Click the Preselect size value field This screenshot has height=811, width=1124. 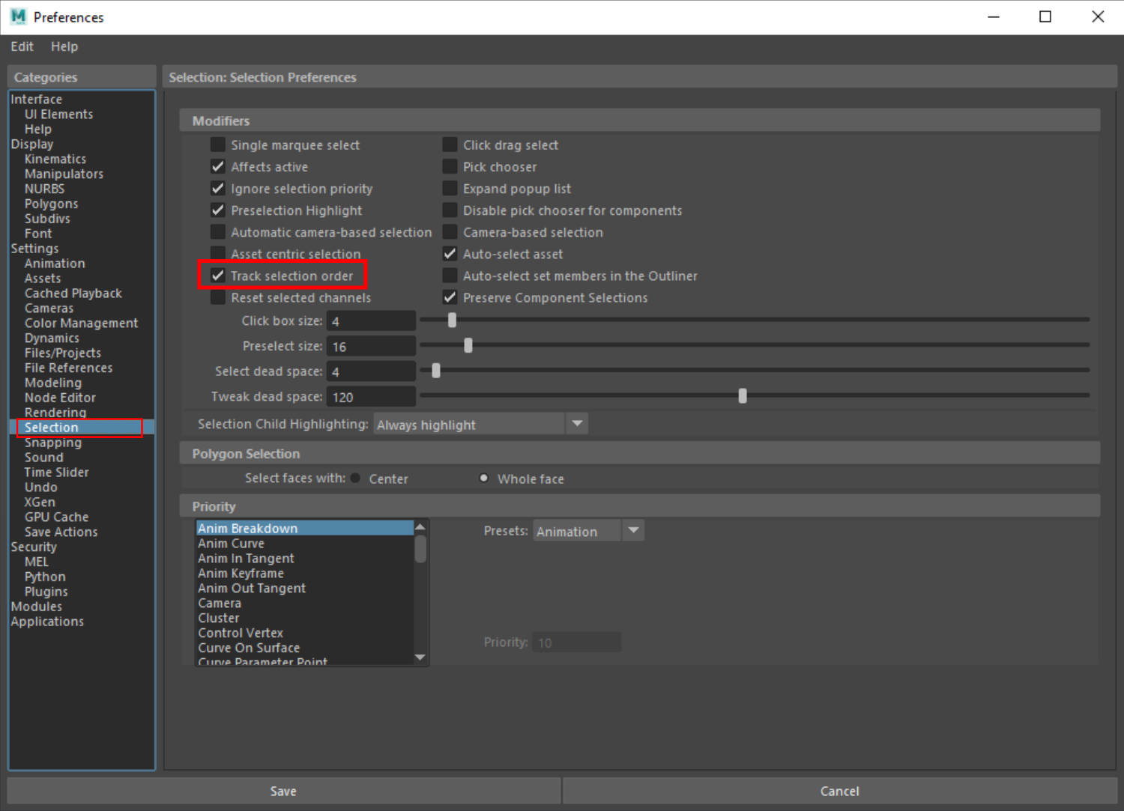point(371,346)
